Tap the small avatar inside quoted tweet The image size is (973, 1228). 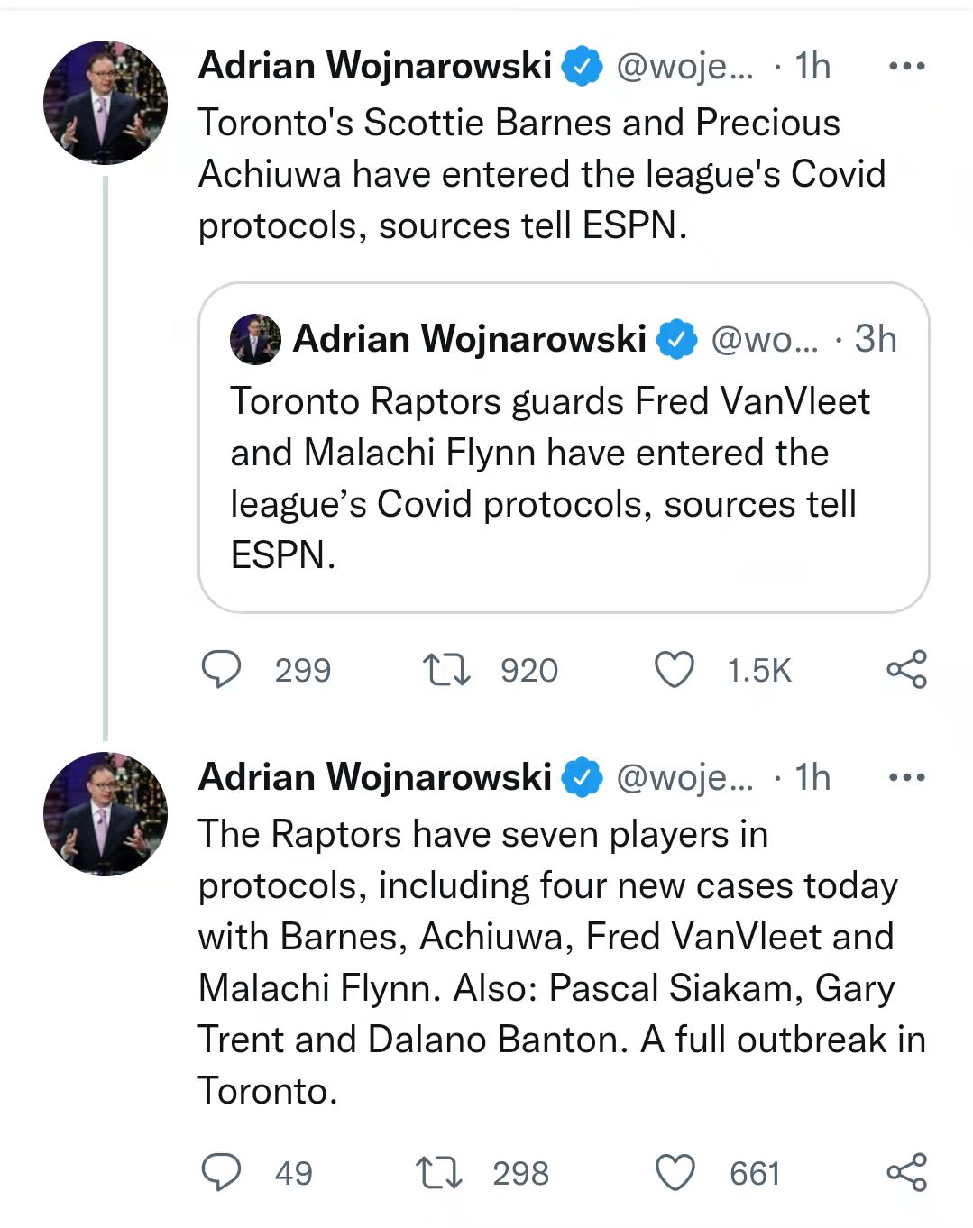pyautogui.click(x=255, y=340)
